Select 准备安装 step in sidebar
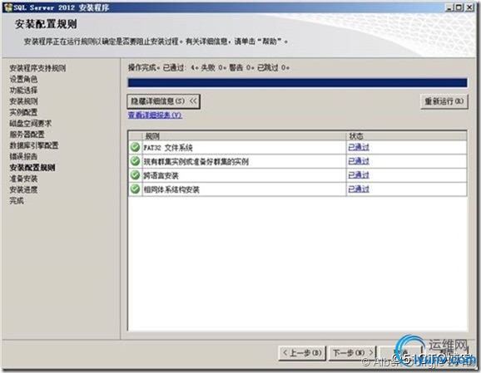 (x=23, y=179)
